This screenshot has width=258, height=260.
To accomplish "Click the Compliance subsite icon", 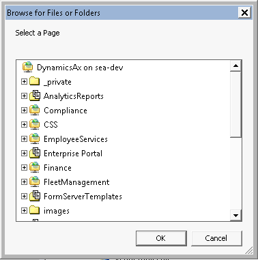I will (35, 110).
